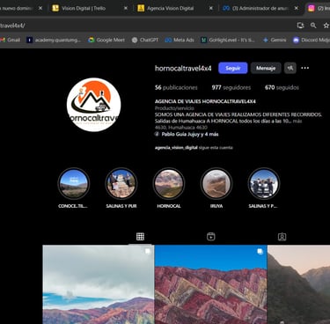Bookmark this page with the star icon

(x=326, y=26)
